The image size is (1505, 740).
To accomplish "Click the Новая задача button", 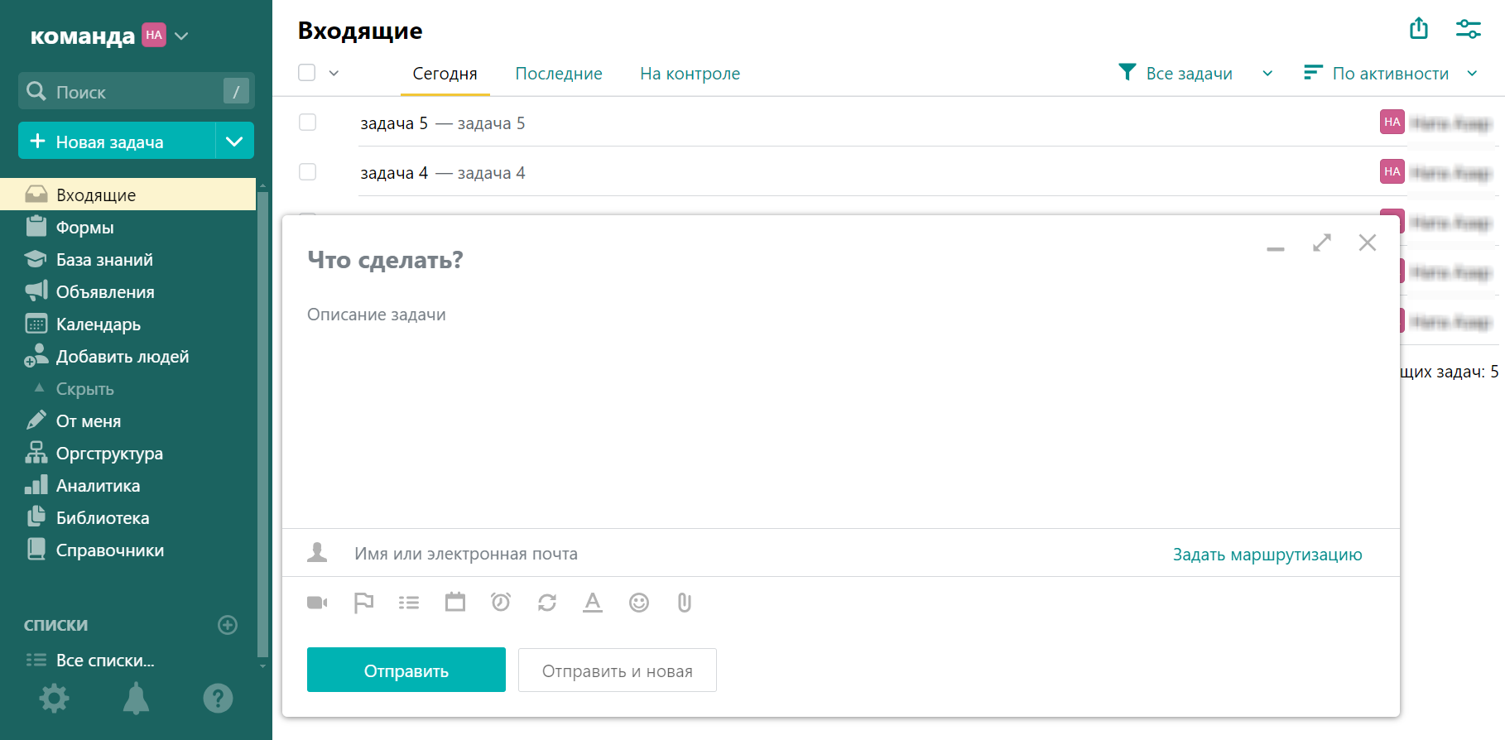I will [x=117, y=142].
